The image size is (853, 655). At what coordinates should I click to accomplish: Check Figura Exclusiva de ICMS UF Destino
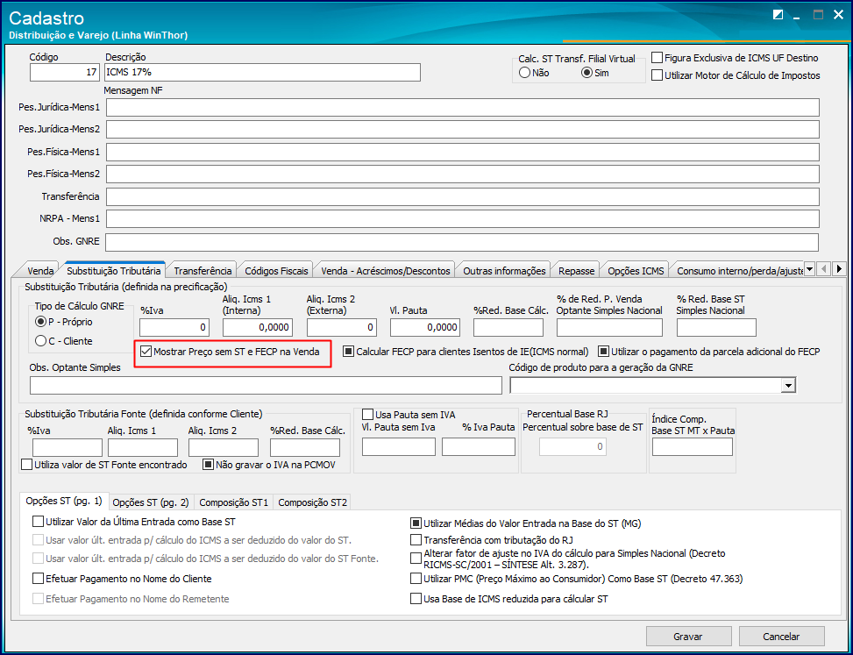pos(735,58)
